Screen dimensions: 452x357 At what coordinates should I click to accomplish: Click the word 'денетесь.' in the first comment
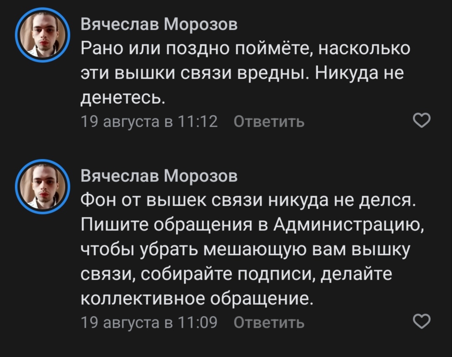(x=123, y=99)
